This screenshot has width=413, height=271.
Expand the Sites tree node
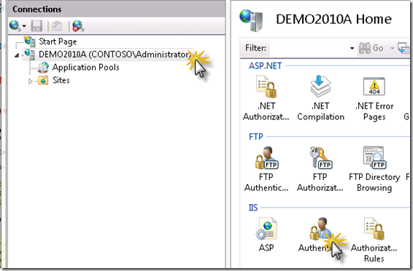pos(31,81)
